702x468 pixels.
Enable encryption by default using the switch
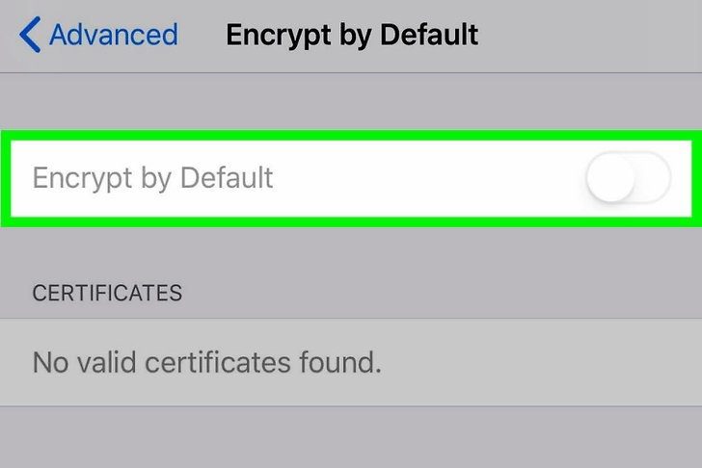click(628, 179)
